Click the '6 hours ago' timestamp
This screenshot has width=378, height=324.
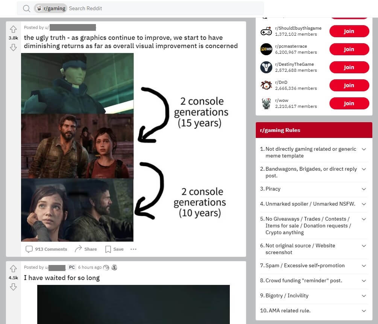pos(90,267)
